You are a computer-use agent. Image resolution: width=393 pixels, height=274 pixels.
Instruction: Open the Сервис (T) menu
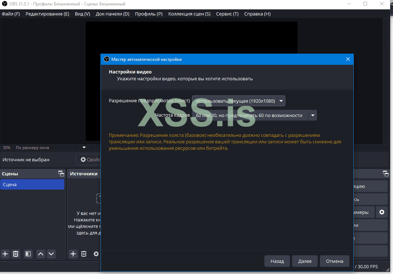227,14
